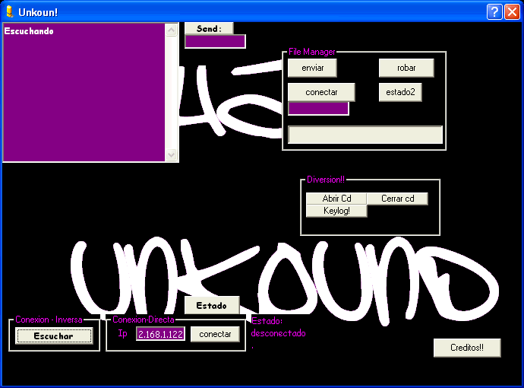The height and width of the screenshot is (388, 524).
Task: Open the CD tray with Abrir Cd
Action: [x=336, y=199]
